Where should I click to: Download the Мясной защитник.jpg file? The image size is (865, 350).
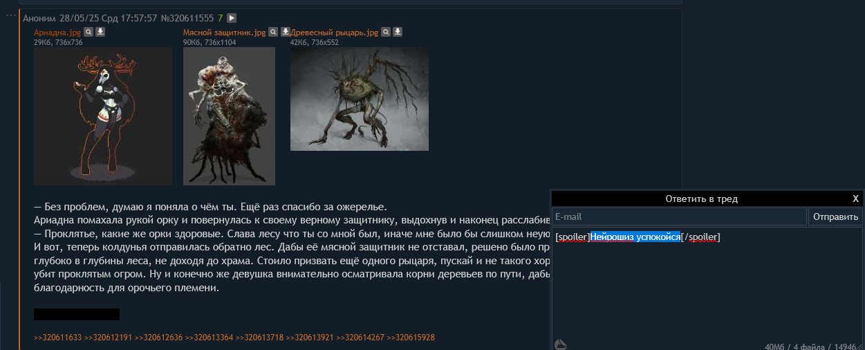pos(284,32)
